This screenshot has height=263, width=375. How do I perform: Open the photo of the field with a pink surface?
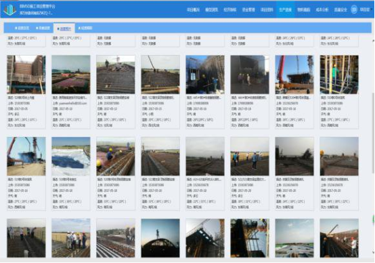(71, 75)
